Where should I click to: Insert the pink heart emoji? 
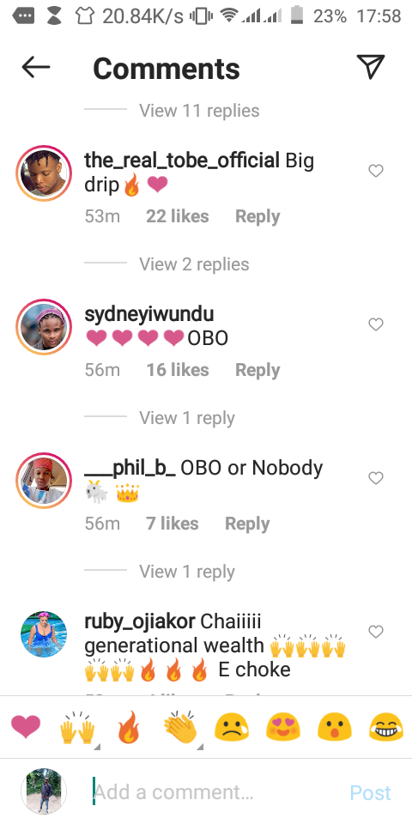(26, 728)
